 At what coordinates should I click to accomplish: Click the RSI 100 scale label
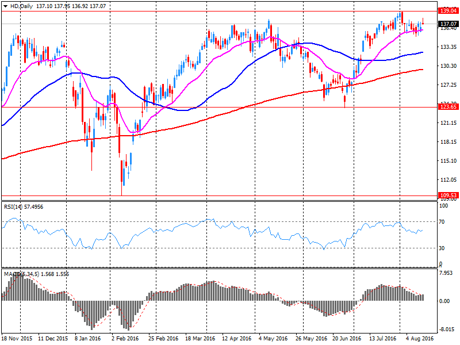pos(443,206)
